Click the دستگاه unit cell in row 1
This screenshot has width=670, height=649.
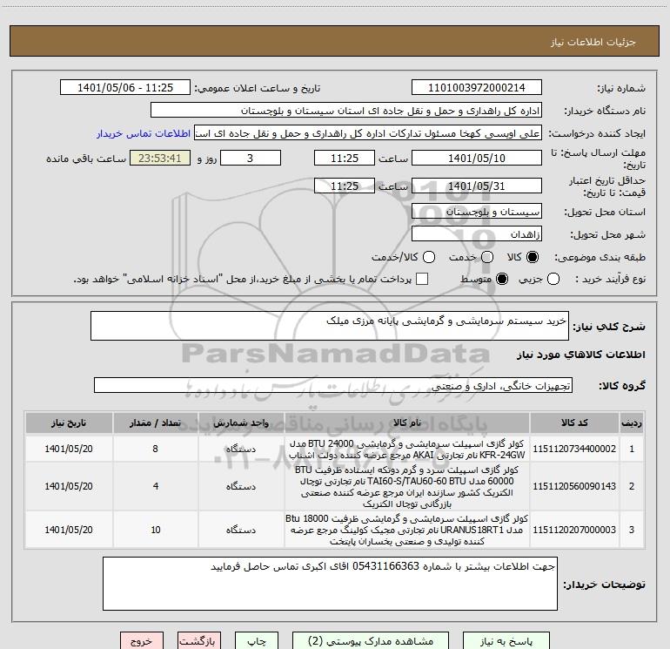click(x=241, y=449)
